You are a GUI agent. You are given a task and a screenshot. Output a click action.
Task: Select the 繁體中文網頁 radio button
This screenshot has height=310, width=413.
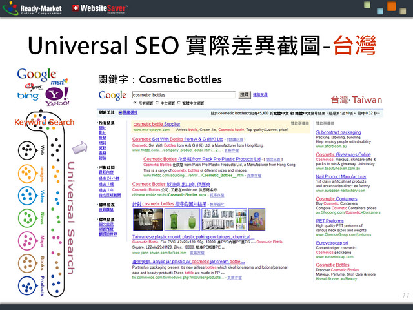point(179,103)
